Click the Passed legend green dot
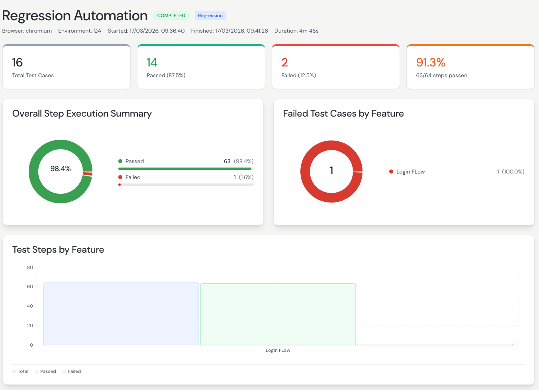The image size is (539, 390). pos(120,161)
